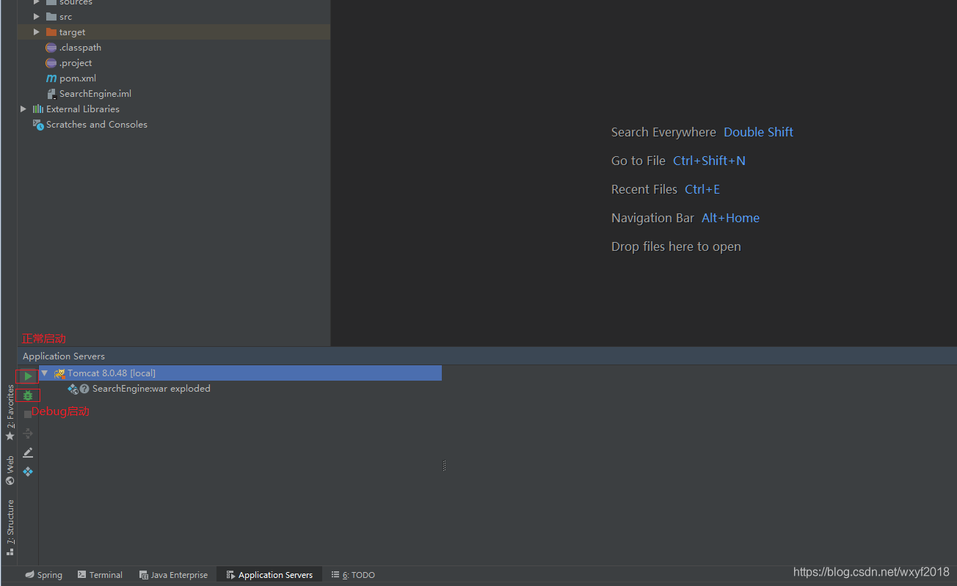
Task: Select the Tomcat 8.0.48 [local] row
Action: tap(240, 373)
